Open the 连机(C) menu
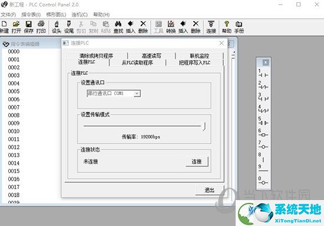This screenshot has height=226, width=324. (x=80, y=15)
